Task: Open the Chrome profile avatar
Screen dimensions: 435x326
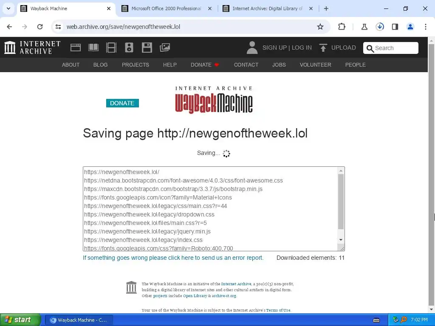Action: point(410,27)
